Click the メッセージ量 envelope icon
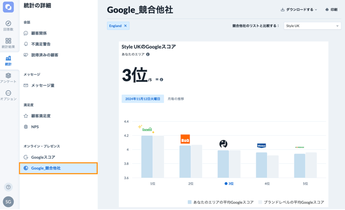 click(26, 85)
